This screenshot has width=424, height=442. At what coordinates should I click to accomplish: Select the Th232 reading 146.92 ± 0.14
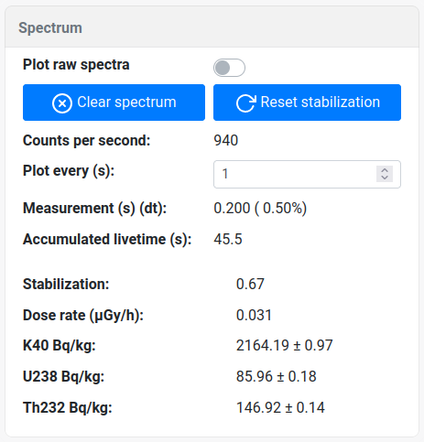click(x=280, y=407)
